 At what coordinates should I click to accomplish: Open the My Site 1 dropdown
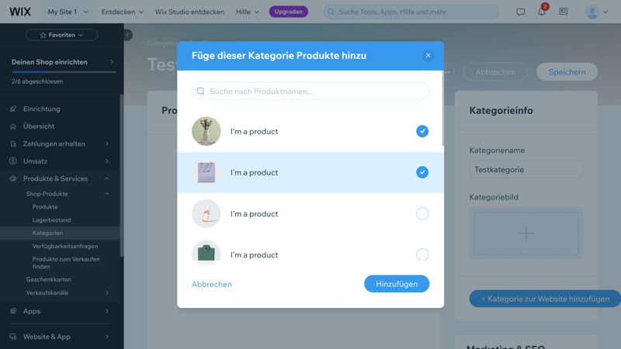point(68,12)
